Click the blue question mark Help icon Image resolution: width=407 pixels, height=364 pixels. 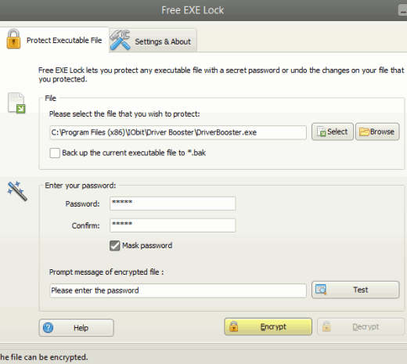(49, 327)
